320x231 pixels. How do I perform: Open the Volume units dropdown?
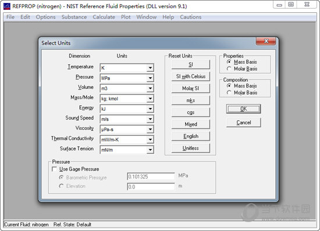click(150, 88)
